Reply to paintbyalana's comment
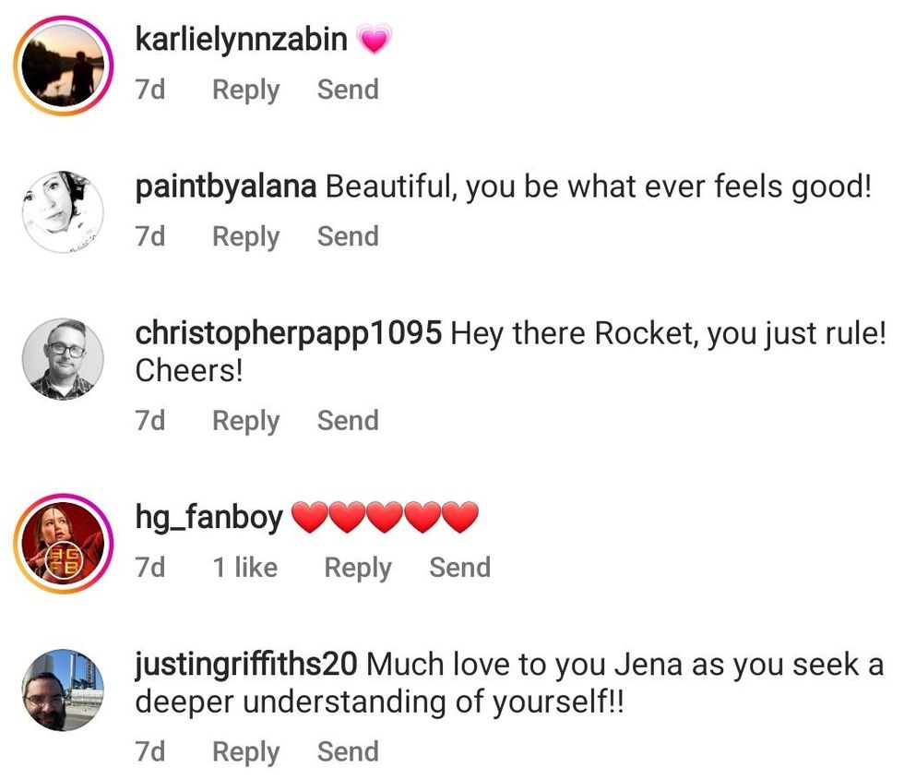 tap(245, 236)
